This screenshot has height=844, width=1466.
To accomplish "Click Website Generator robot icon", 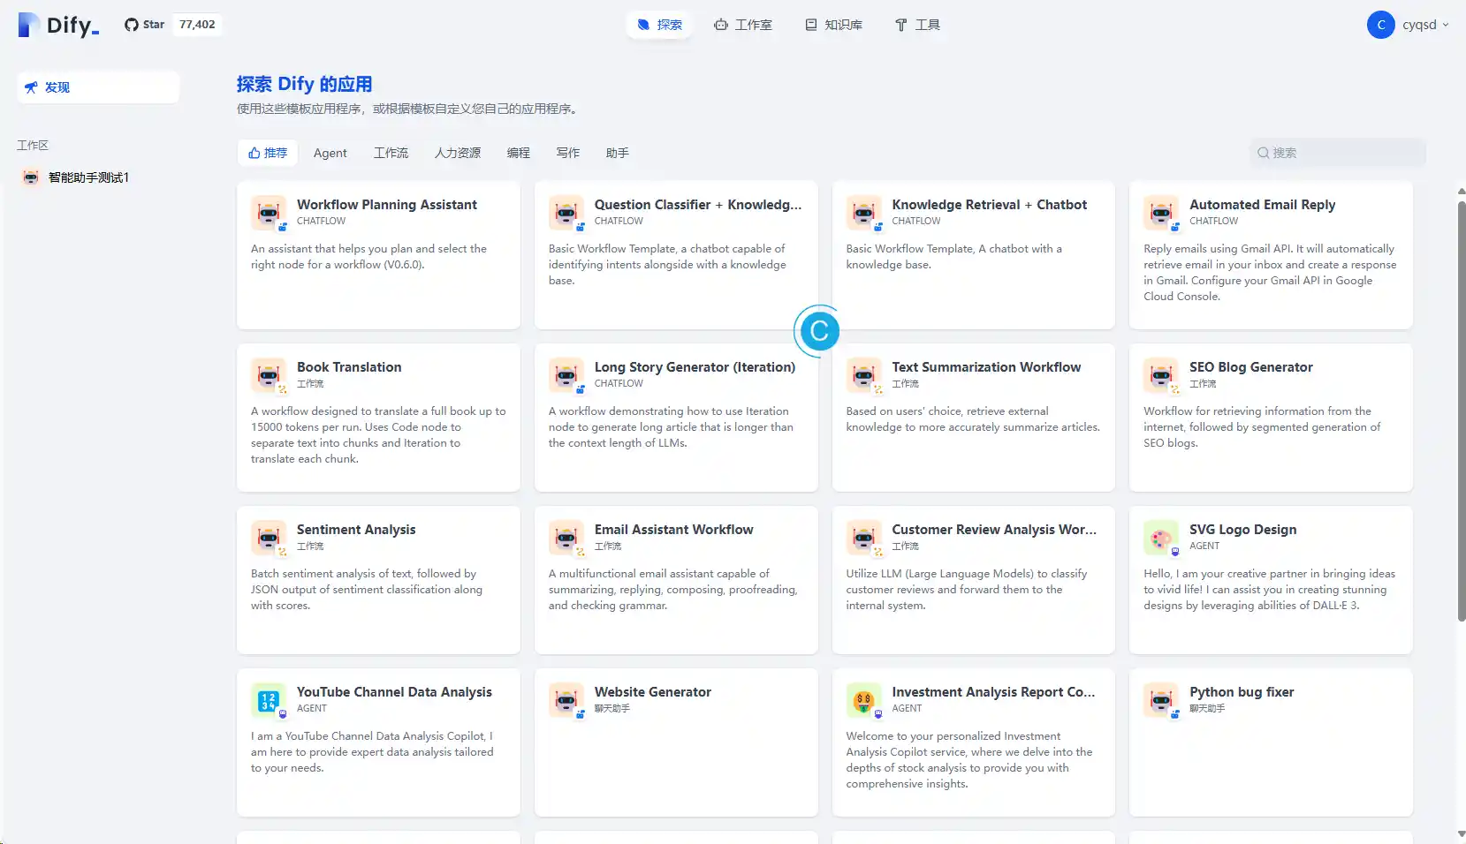I will 566,700.
